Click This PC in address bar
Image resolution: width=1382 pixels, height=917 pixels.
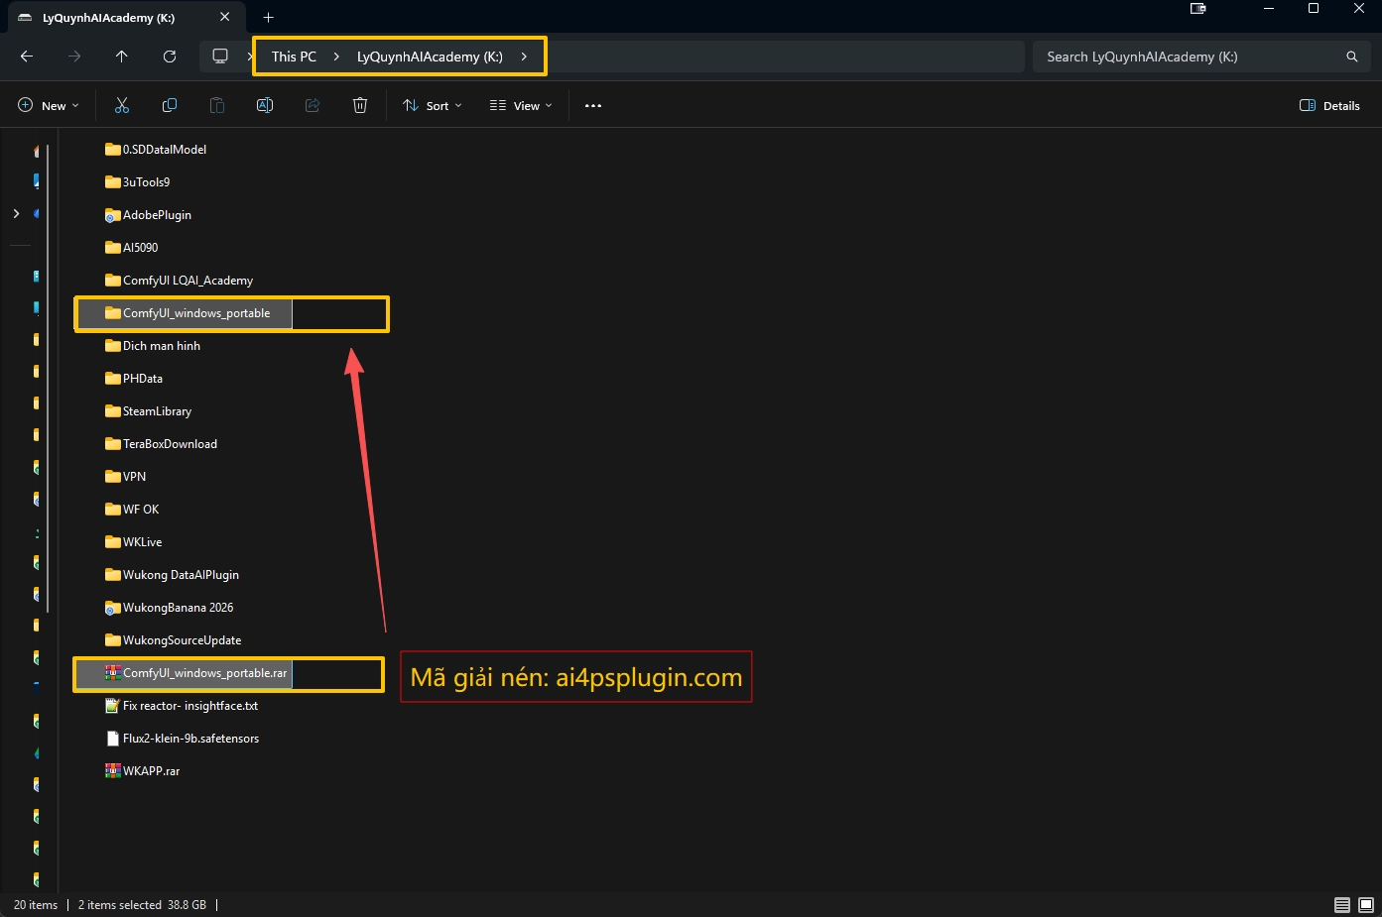pos(294,57)
